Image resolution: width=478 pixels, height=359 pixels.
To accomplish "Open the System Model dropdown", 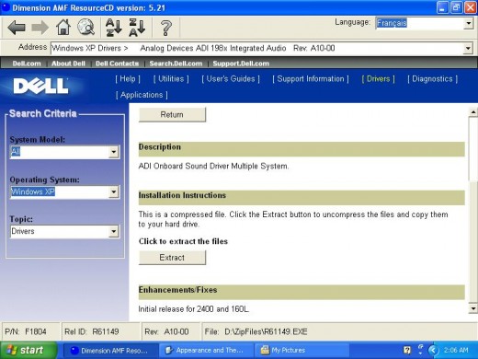I will (114, 152).
